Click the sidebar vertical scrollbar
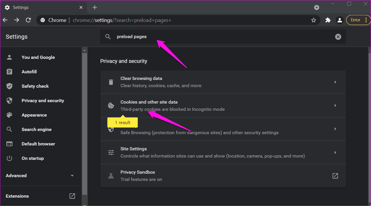This screenshot has height=206, width=371. pyautogui.click(x=85, y=124)
